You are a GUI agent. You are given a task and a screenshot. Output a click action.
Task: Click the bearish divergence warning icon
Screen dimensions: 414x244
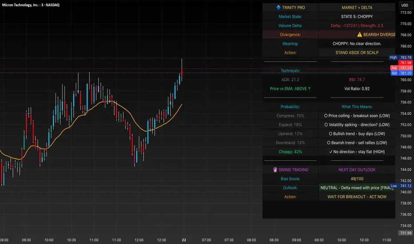[359, 35]
